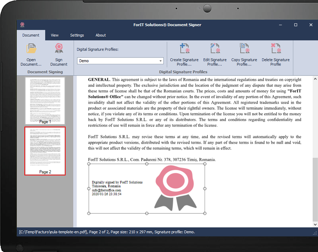Click the top-center handle of signature box
Screen dimensions: 318x252
[x=147, y=164]
